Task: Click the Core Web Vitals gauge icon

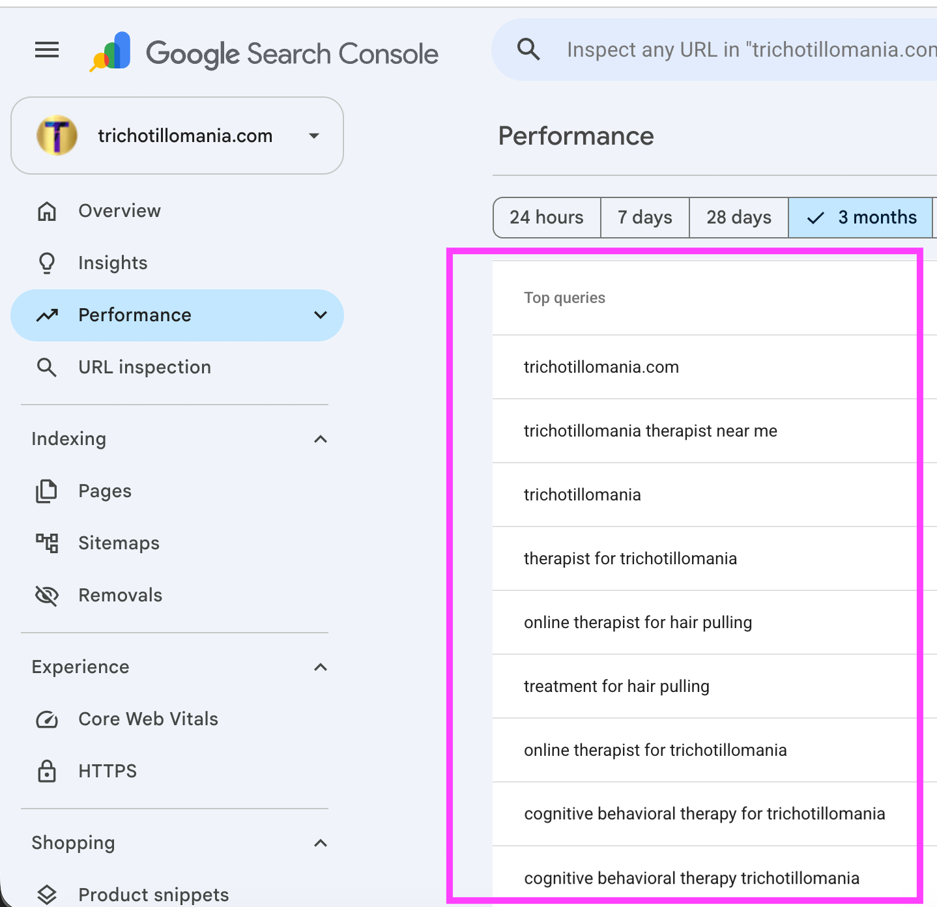Action: pyautogui.click(x=47, y=719)
